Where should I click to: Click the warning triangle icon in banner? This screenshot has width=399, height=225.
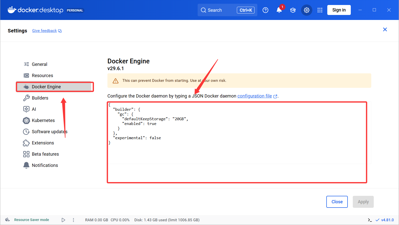(115, 81)
